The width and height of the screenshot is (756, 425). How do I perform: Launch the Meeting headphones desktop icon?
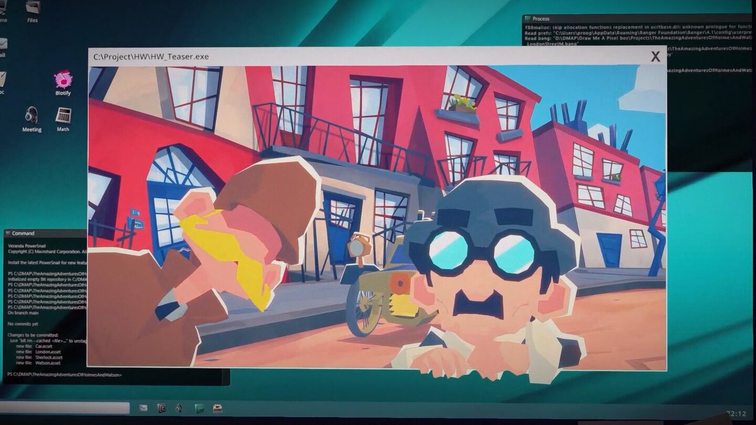coord(31,116)
